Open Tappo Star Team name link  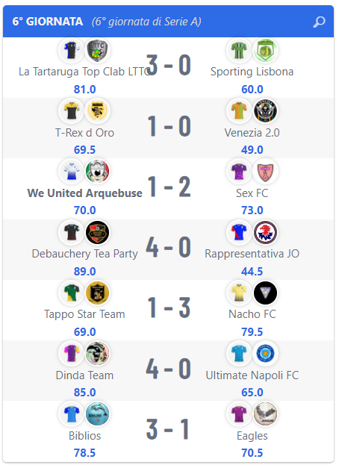click(x=85, y=314)
